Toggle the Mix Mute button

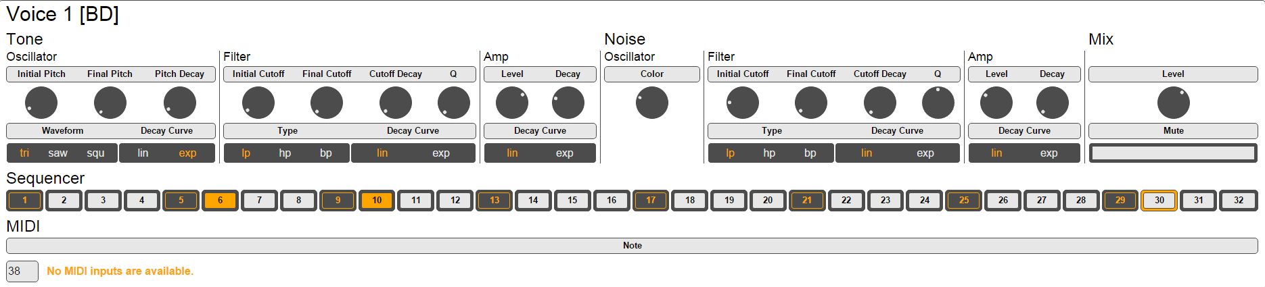coord(1173,153)
